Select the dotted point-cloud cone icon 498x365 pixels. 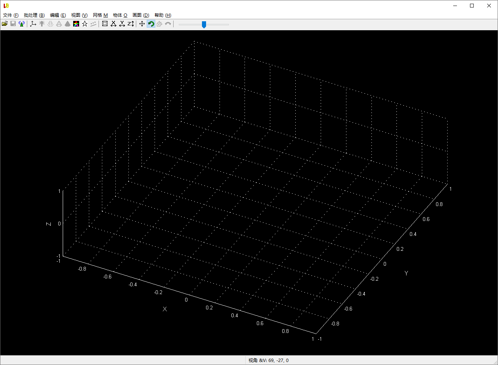pyautogui.click(x=50, y=24)
